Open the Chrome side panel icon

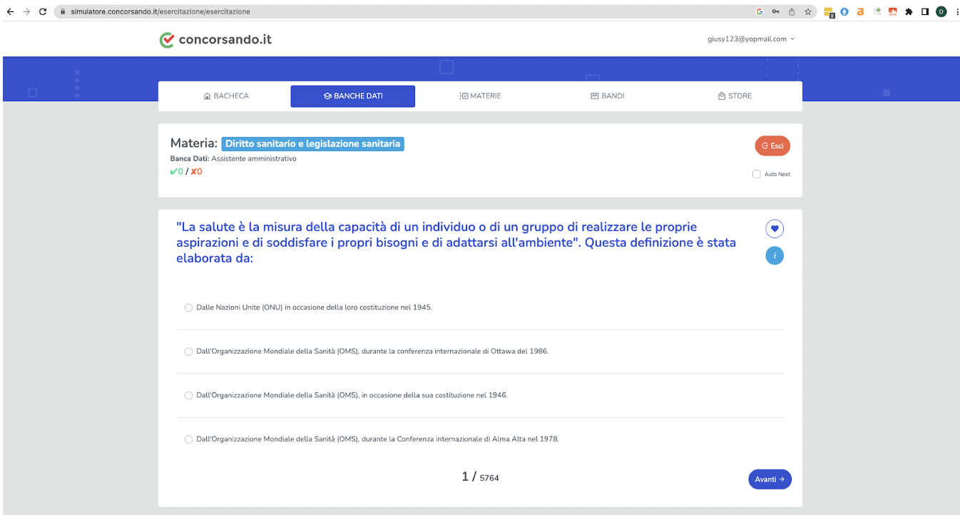(x=924, y=11)
